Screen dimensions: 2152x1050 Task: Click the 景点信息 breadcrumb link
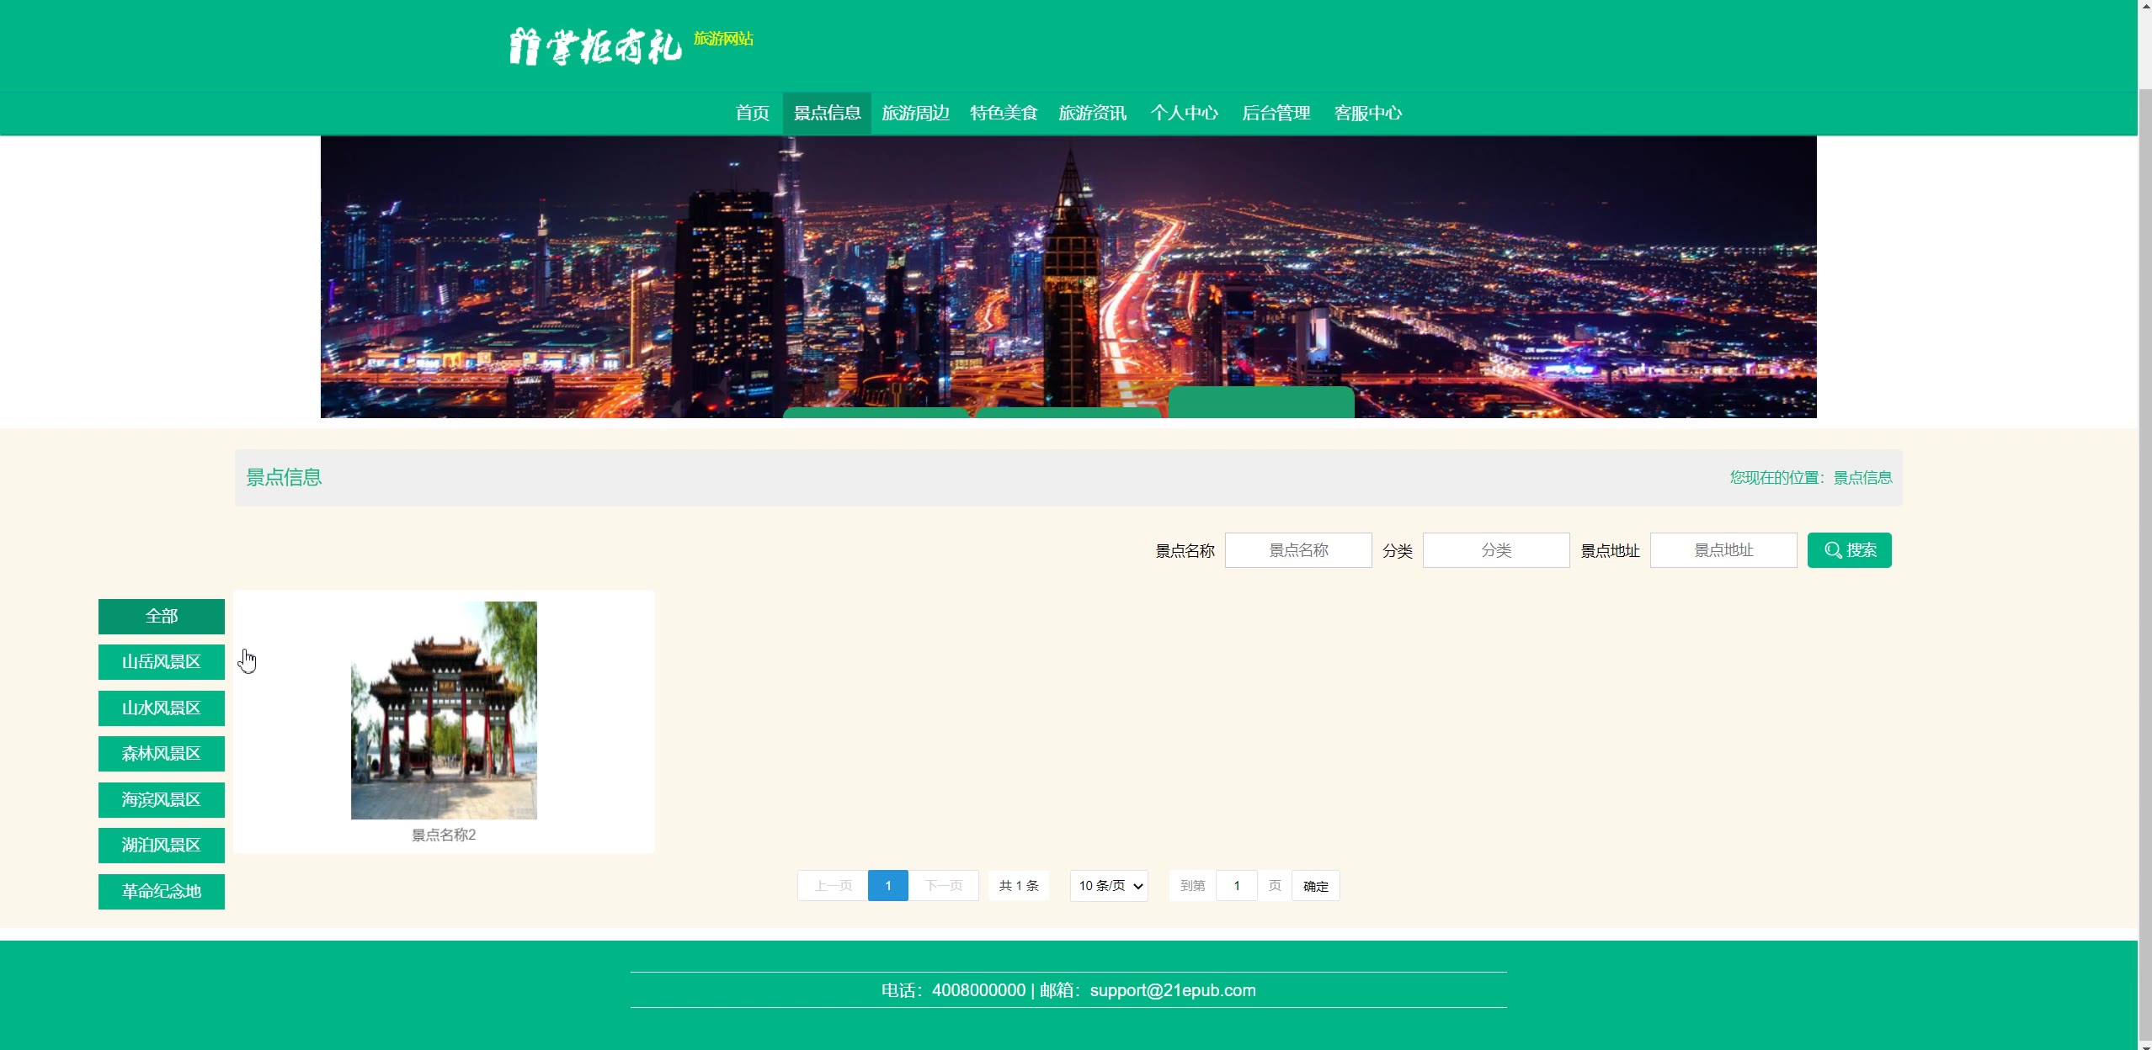1862,478
